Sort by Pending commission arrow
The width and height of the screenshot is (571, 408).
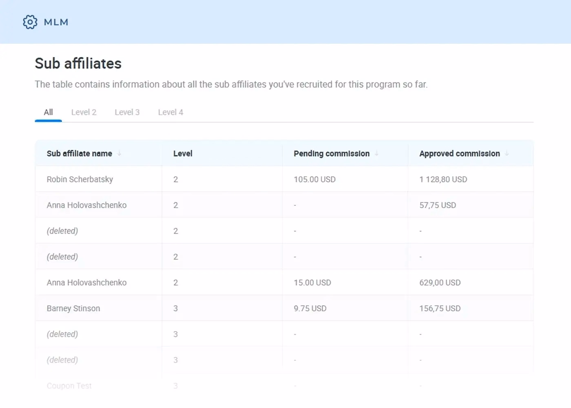tap(377, 154)
